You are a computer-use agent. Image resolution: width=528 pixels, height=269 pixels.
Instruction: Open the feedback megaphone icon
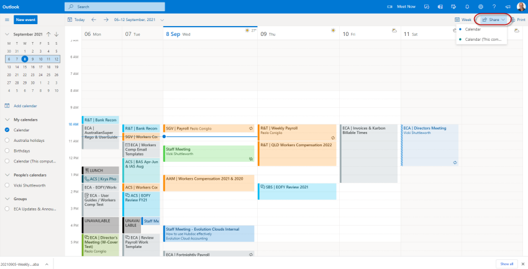(x=508, y=6)
